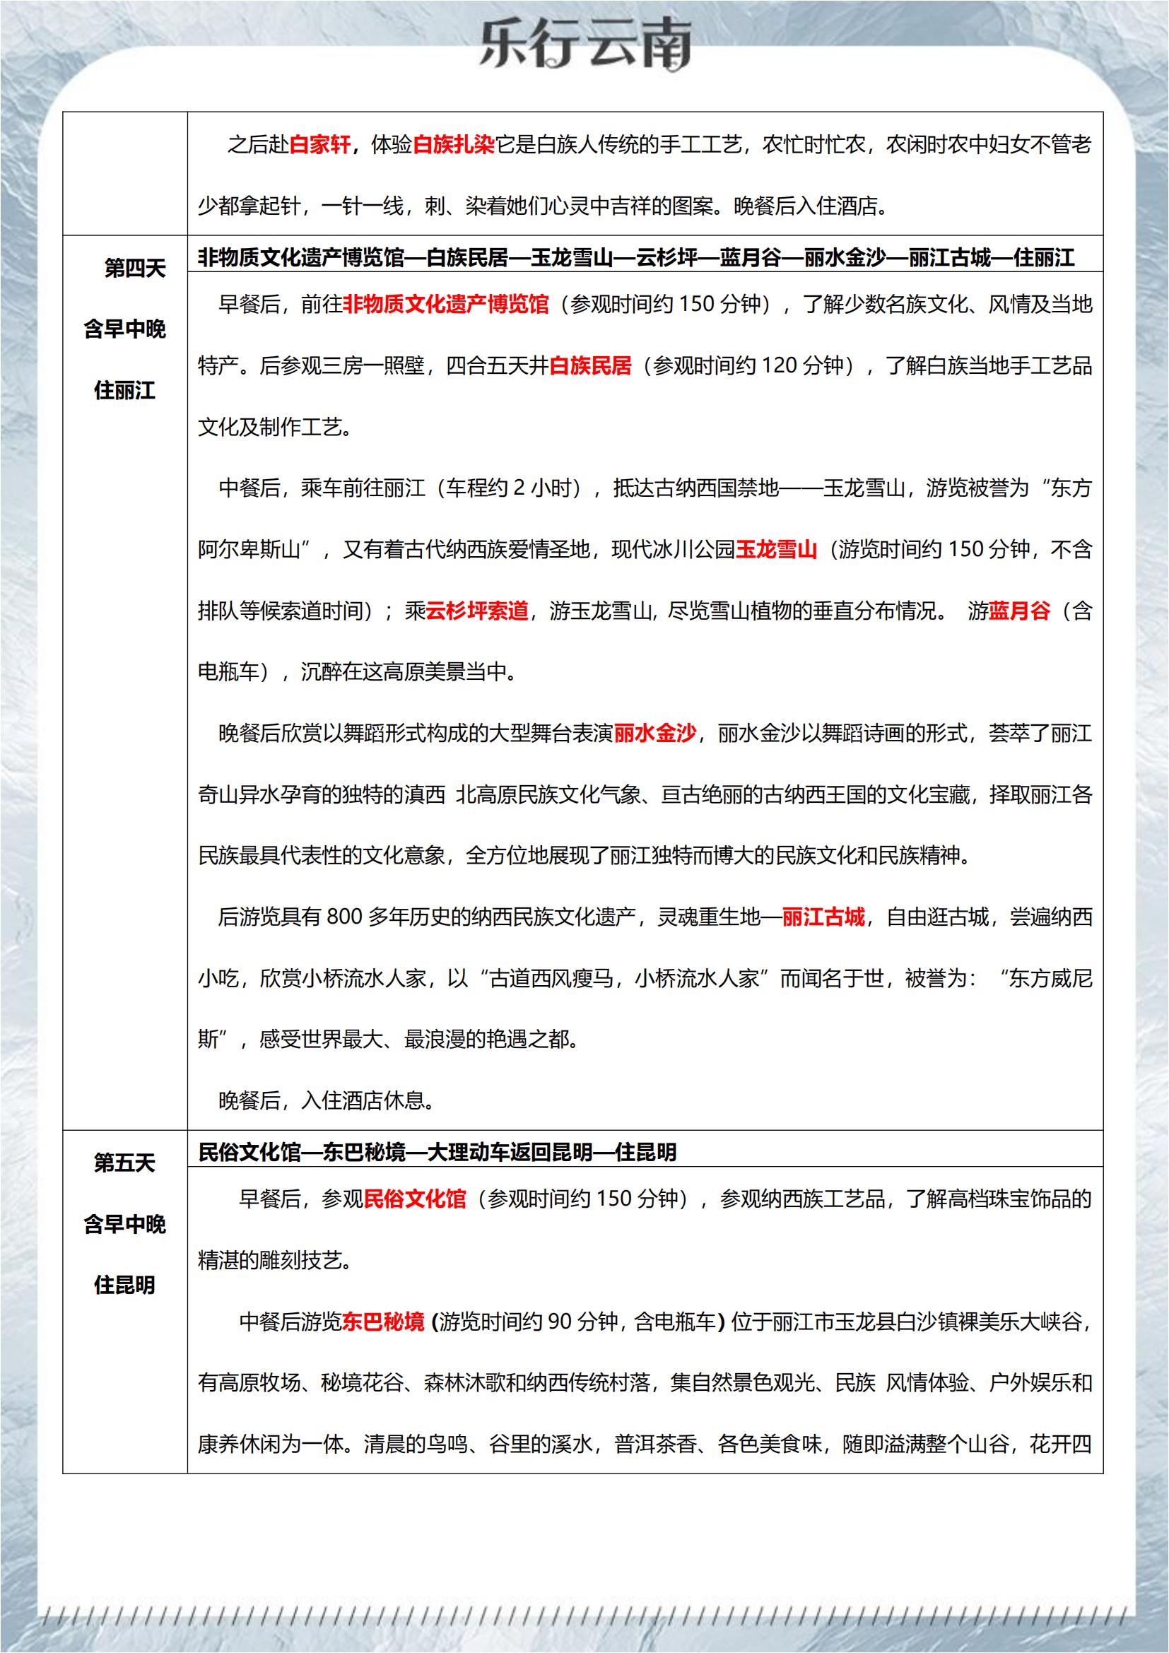The width and height of the screenshot is (1169, 1653).
Task: Click red 非物质文化遗产博览馆 in the paragraph
Action: [x=446, y=305]
